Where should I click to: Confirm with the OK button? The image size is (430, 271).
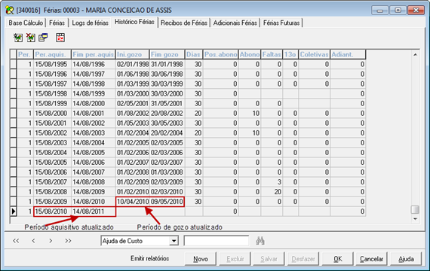point(337,259)
